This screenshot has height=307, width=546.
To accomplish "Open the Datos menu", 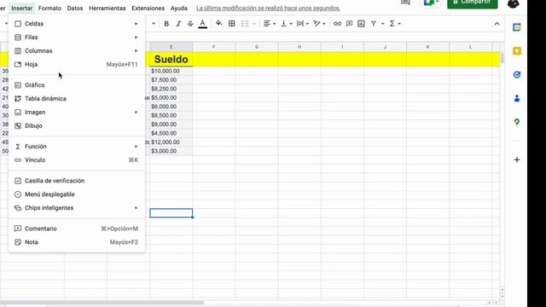I will pos(75,8).
